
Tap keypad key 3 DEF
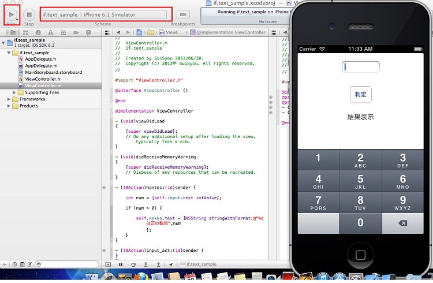pyautogui.click(x=403, y=160)
